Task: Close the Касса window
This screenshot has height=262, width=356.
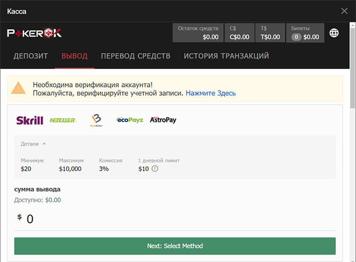Action: pos(344,11)
